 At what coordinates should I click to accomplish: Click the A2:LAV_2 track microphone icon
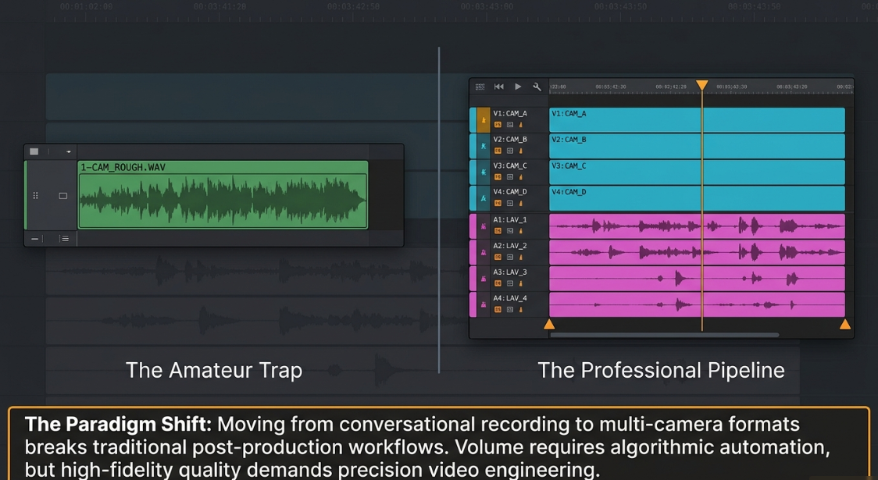pyautogui.click(x=484, y=252)
